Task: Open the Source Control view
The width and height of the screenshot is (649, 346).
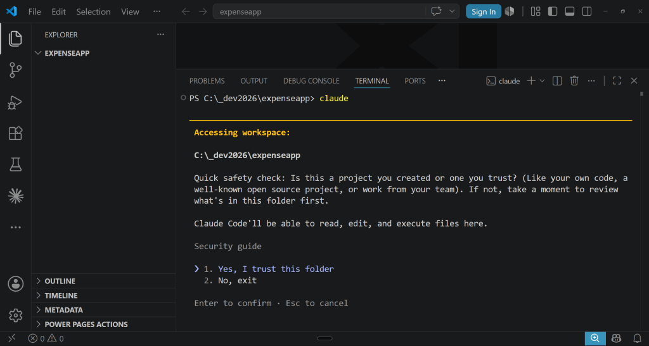Action: click(x=15, y=70)
